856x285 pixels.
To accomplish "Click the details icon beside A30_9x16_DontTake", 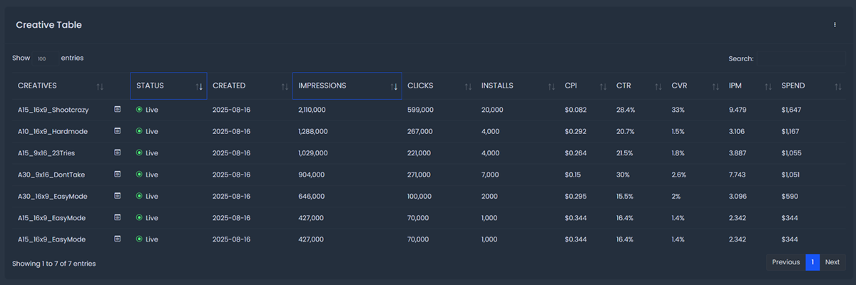I will pos(117,175).
